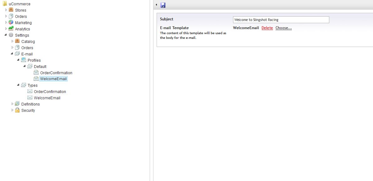The width and height of the screenshot is (373, 181).
Task: Collapse the Settings node
Action: pyautogui.click(x=6, y=35)
